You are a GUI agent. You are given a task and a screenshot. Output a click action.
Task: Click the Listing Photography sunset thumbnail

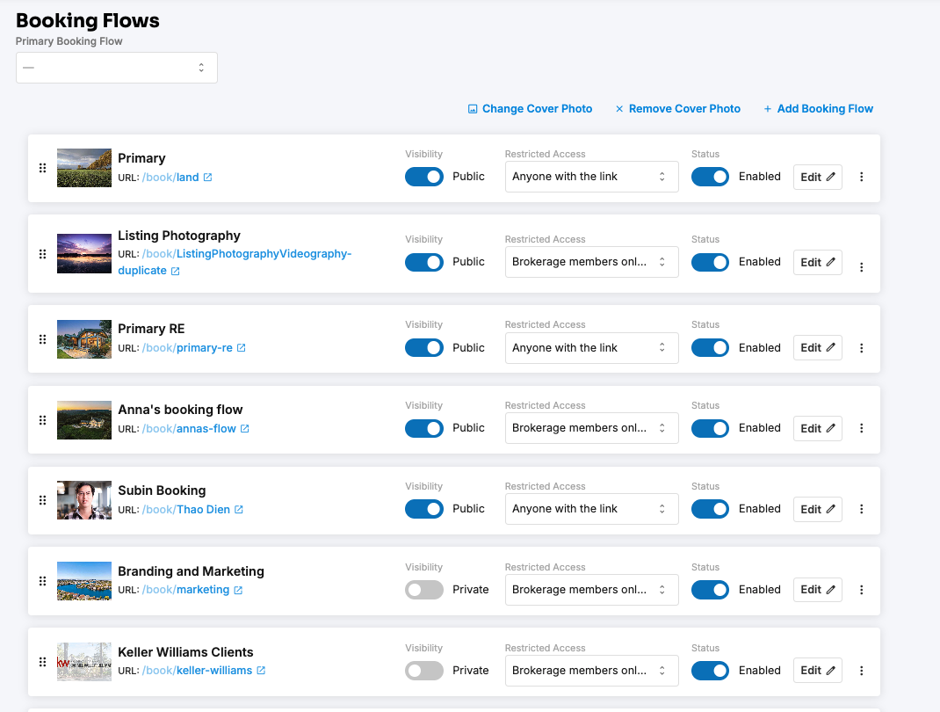(84, 254)
